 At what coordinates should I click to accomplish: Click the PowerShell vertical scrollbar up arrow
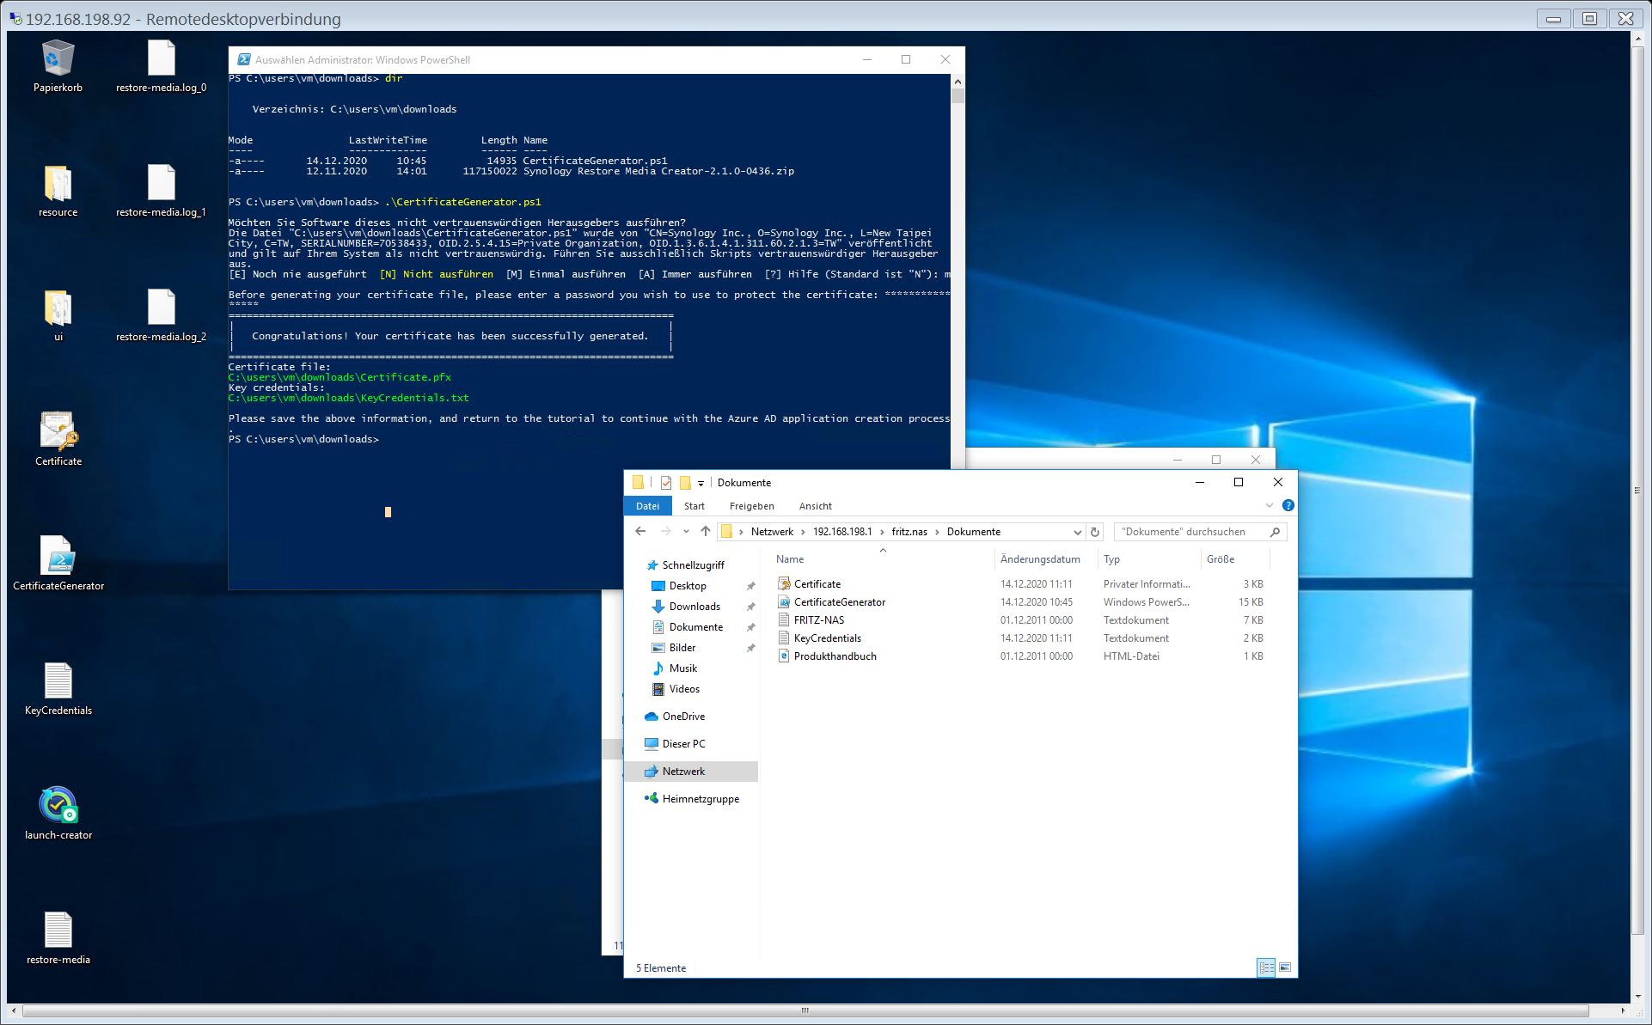pos(958,82)
